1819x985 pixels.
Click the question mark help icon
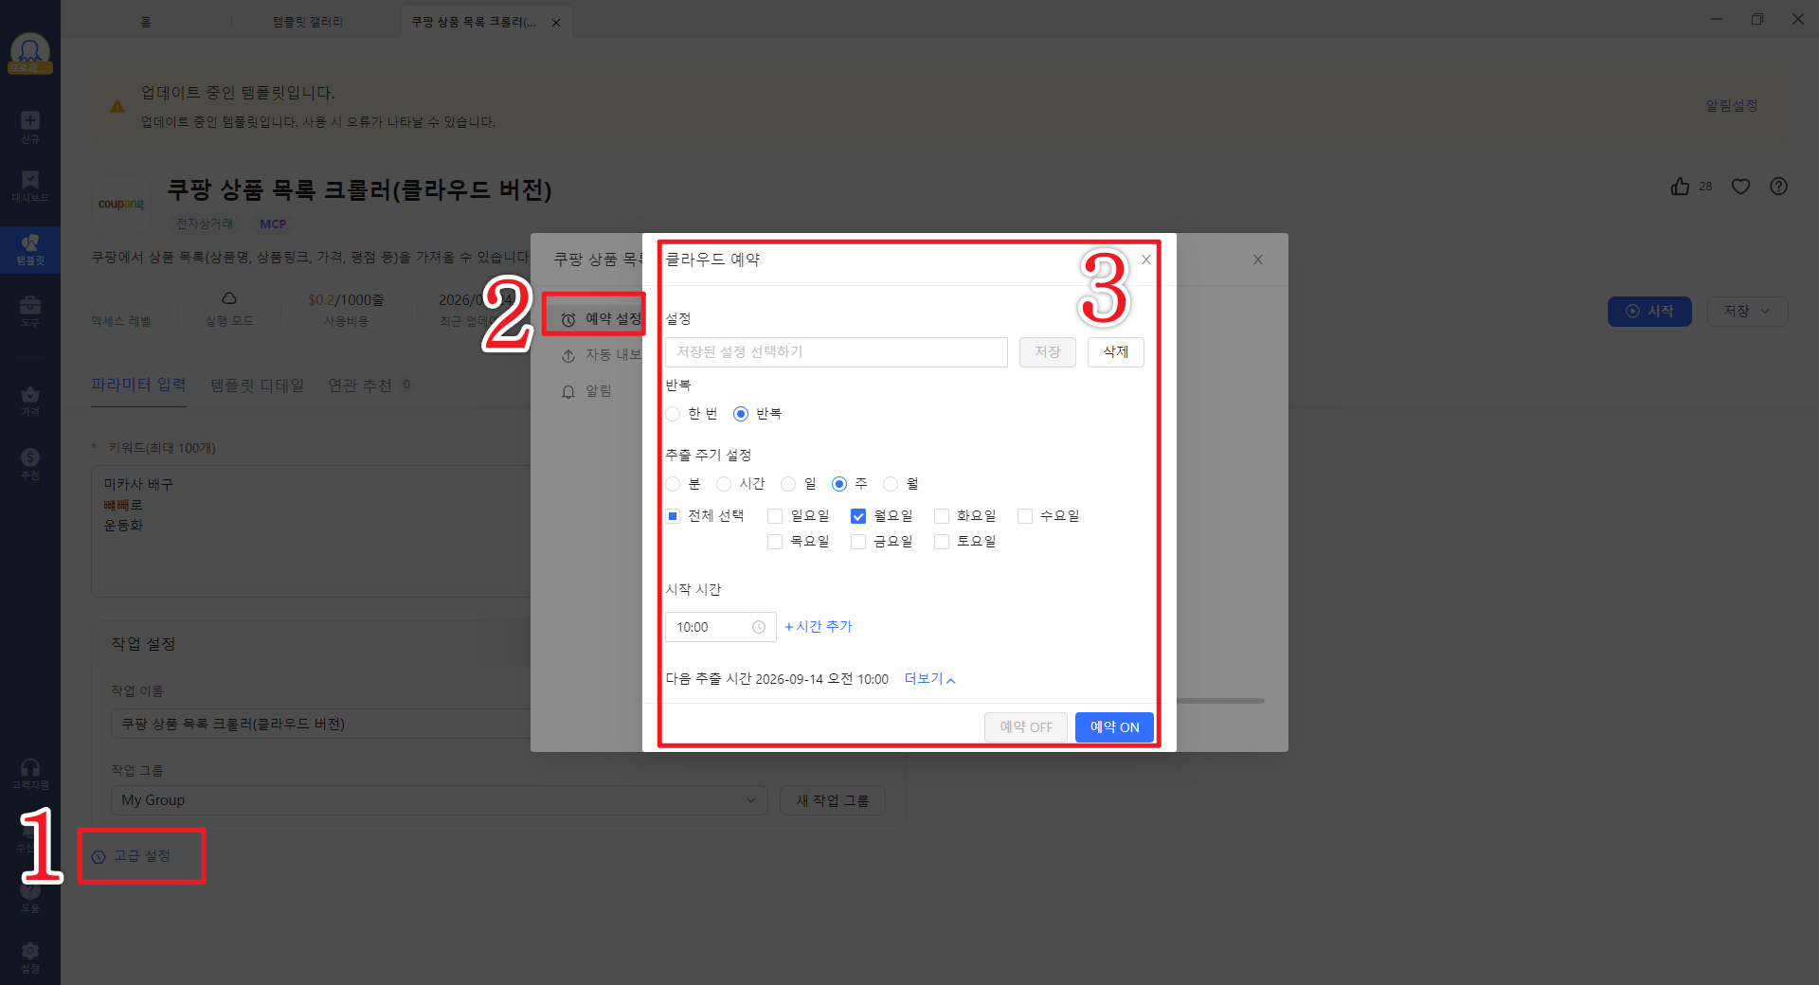[x=1778, y=187]
